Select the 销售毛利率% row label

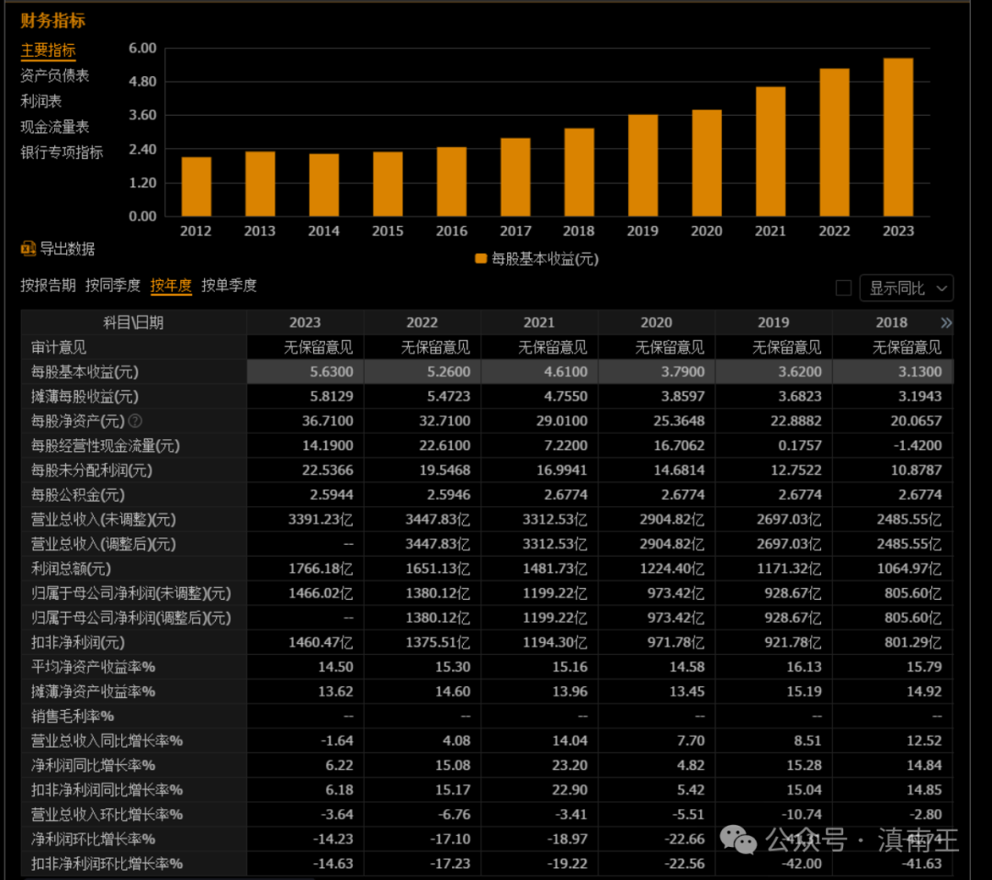pyautogui.click(x=73, y=716)
